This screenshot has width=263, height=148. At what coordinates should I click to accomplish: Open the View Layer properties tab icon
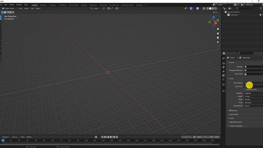224,72
